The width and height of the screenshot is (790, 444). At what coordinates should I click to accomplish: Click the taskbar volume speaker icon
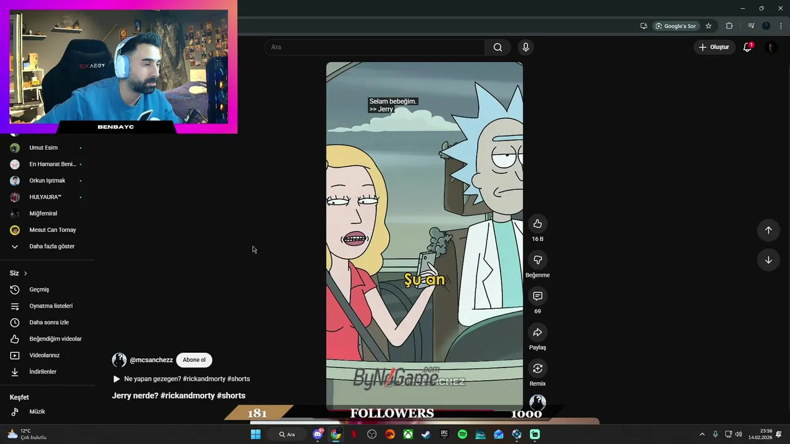739,435
